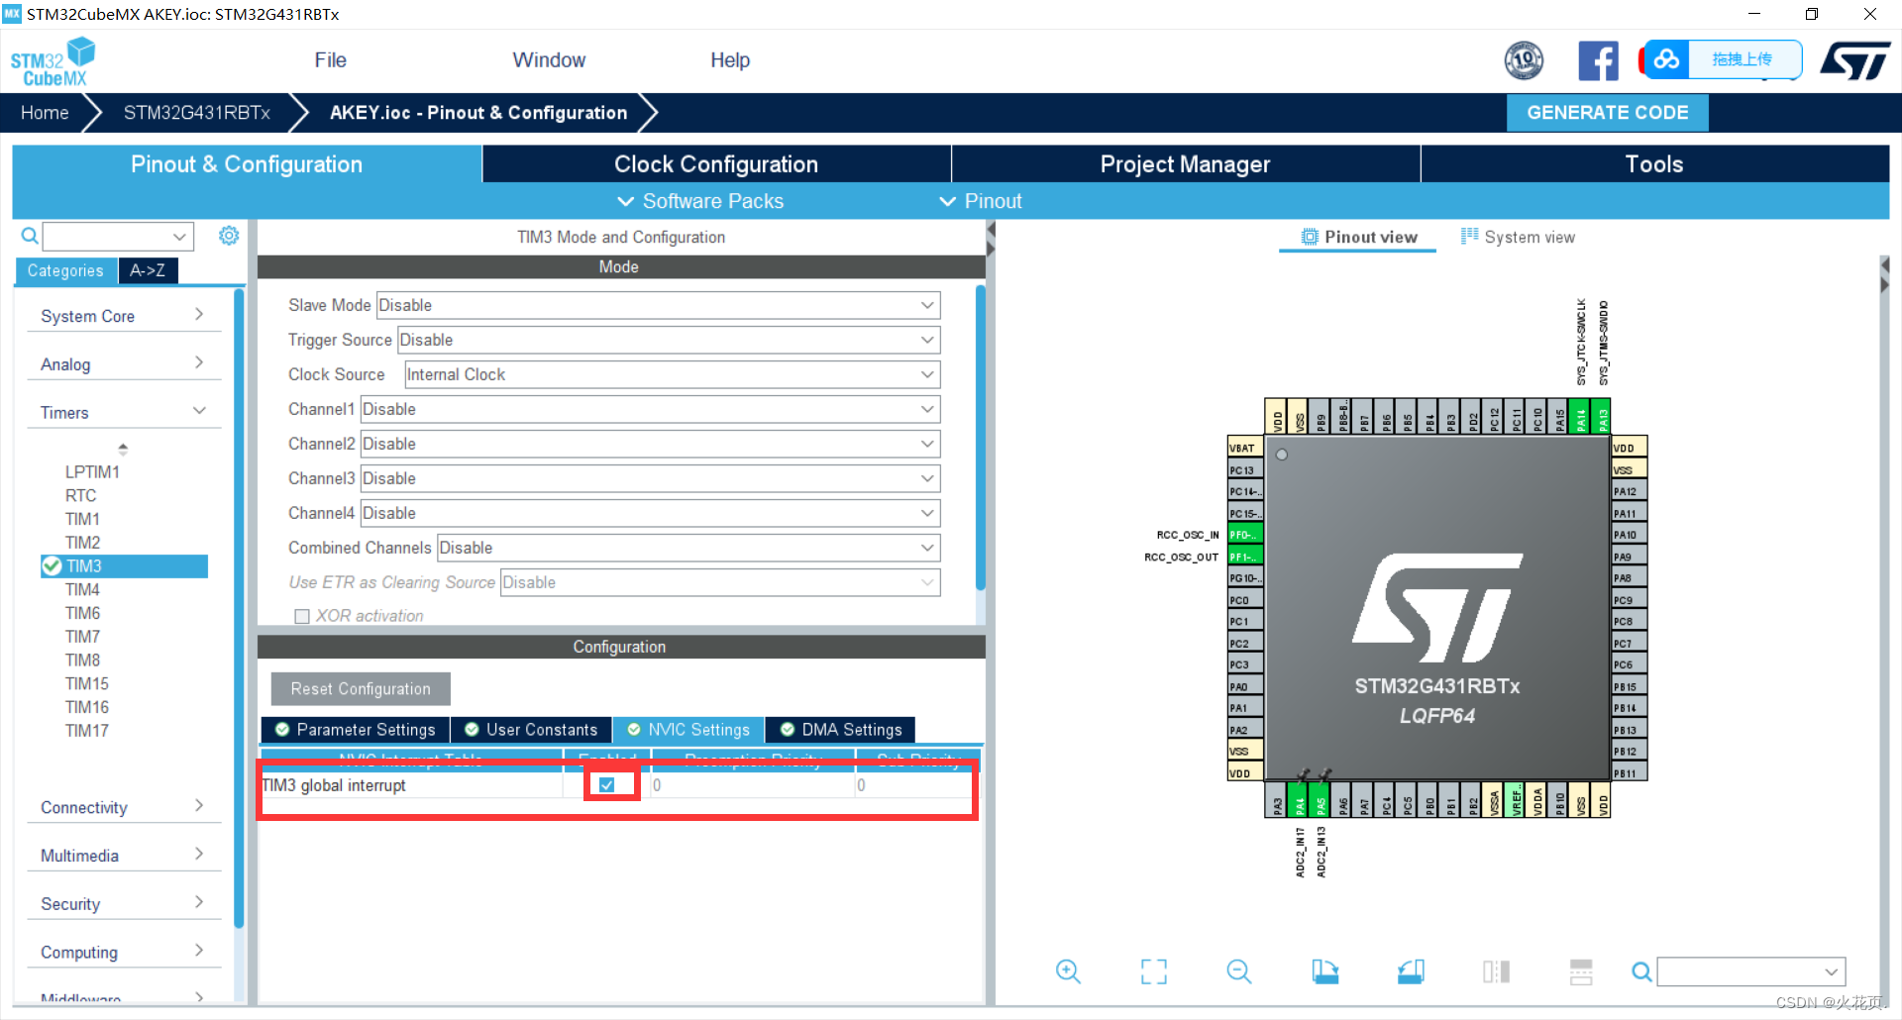
Task: Click the VBAT pin on chip
Action: 1245,448
